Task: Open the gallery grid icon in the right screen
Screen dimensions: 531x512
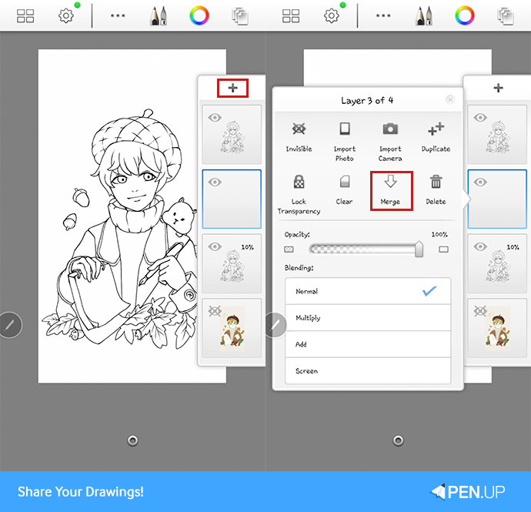Action: click(291, 15)
